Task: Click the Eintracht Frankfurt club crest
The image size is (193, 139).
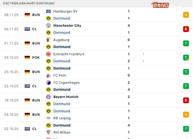Action: [x=48, y=54]
